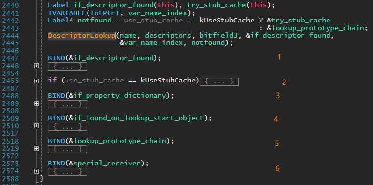
Task: Expand the folded if use_stub_cache block
Action: [36, 81]
